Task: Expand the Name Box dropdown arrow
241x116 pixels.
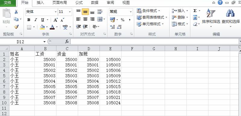Action: click(x=44, y=42)
